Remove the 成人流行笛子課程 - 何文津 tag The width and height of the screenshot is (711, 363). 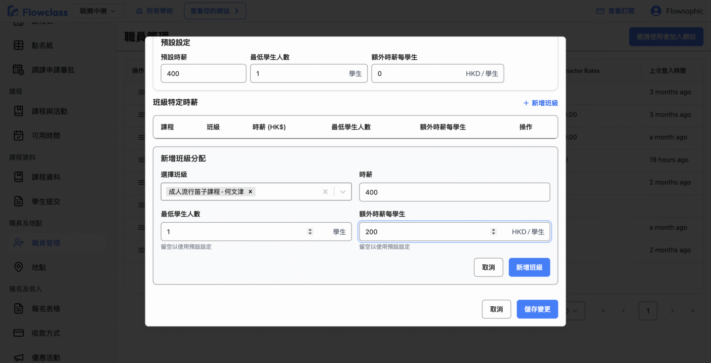[x=250, y=192]
